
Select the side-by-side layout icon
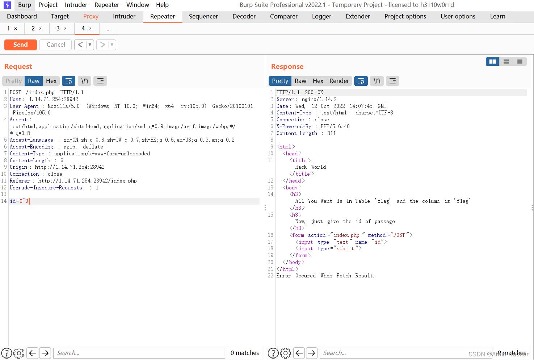[492, 61]
